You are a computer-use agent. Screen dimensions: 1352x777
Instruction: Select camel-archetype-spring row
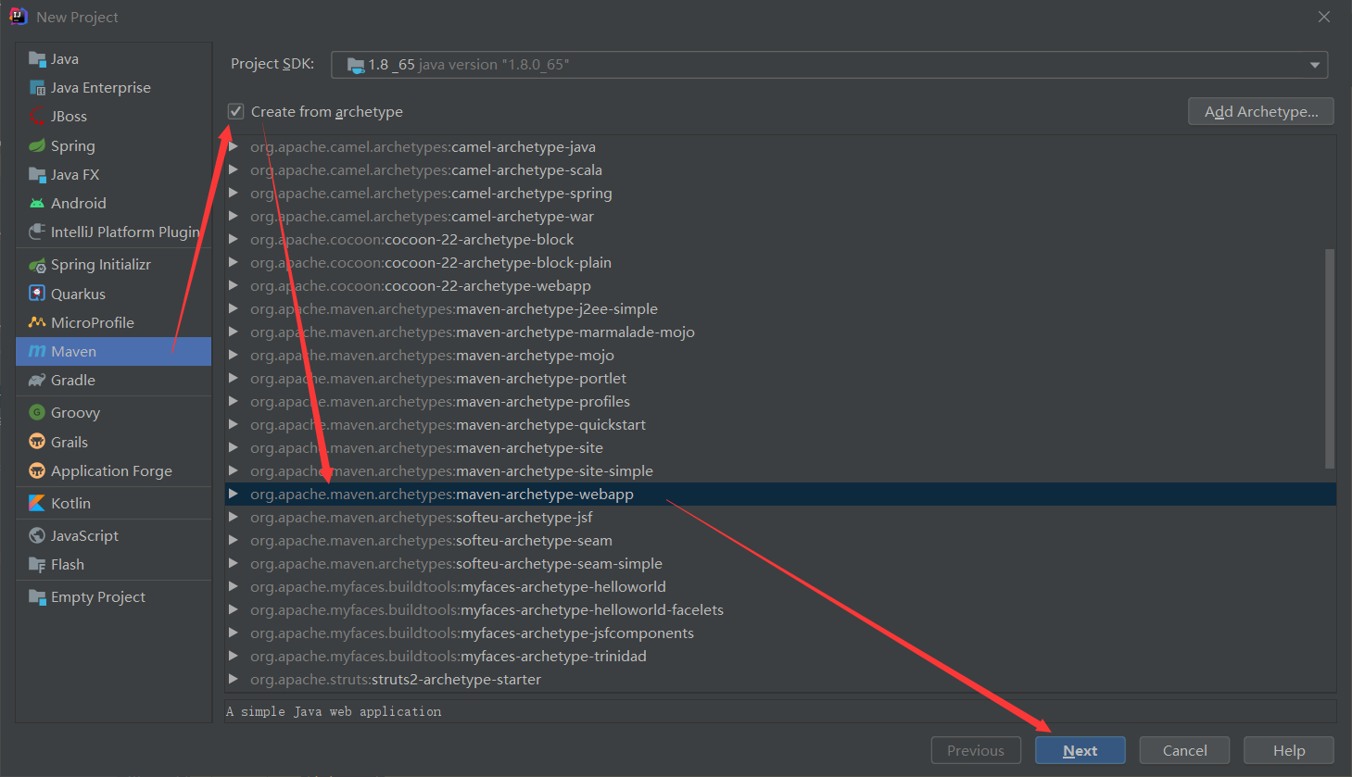[x=780, y=193]
